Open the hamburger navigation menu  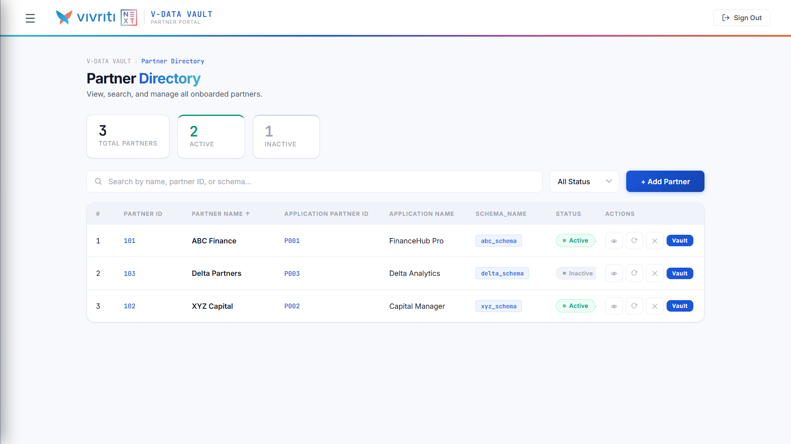(x=30, y=18)
